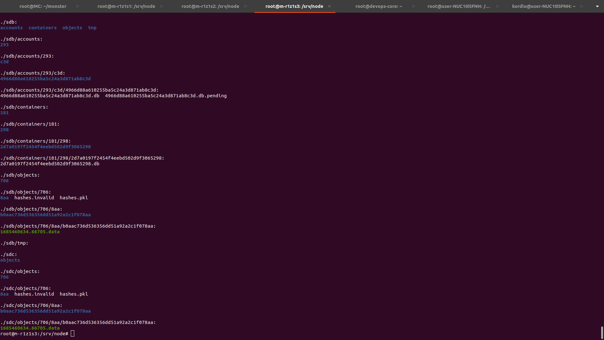
Task: Close the root@m-r1z1s2 terminal tab
Action: tap(245, 6)
